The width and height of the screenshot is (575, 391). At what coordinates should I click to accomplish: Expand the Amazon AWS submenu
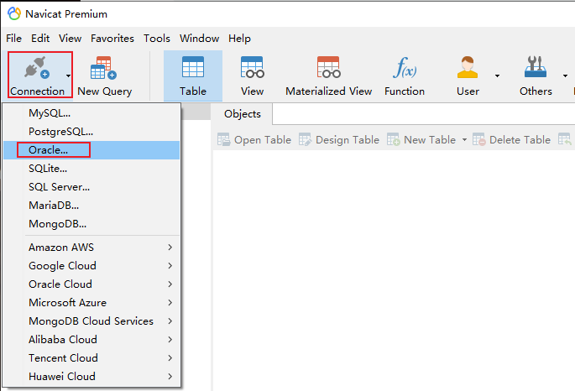pos(91,248)
